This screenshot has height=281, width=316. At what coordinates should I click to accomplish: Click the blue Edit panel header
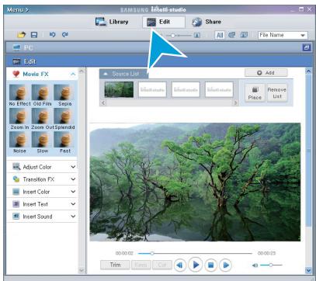pyautogui.click(x=159, y=61)
